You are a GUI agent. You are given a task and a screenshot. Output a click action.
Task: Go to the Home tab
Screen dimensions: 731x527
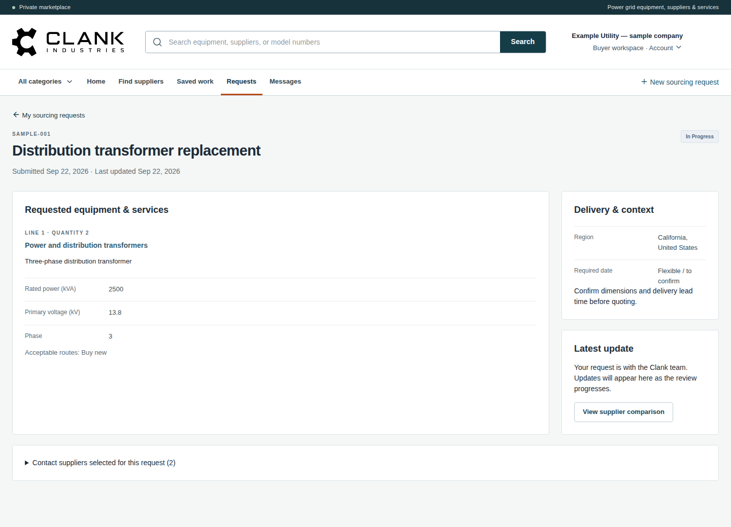coord(96,82)
